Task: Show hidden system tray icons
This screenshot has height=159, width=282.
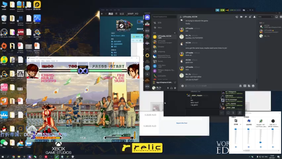Action: [250, 157]
